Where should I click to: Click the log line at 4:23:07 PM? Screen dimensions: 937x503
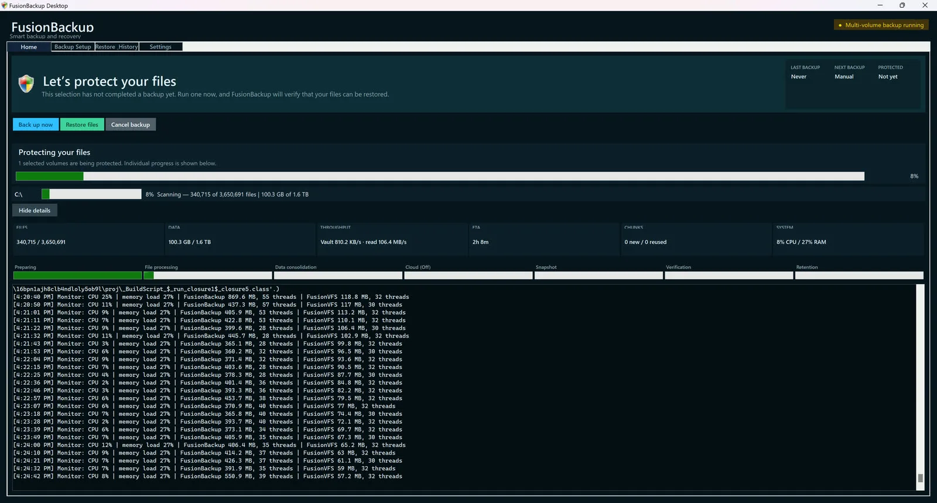coord(204,406)
